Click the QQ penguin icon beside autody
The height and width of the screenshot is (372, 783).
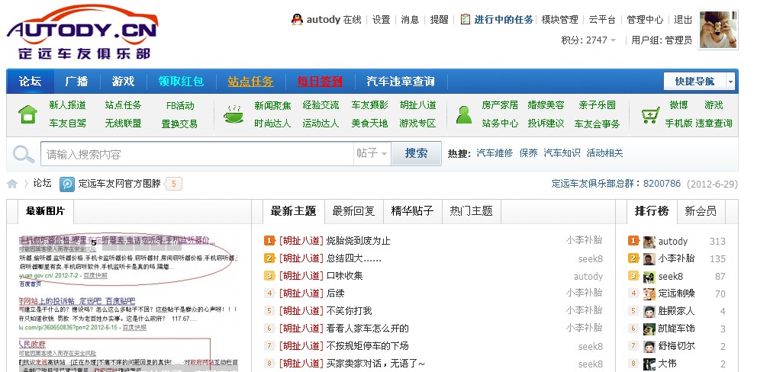297,20
